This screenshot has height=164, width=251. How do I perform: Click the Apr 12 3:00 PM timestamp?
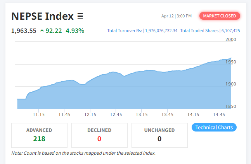click(x=176, y=16)
